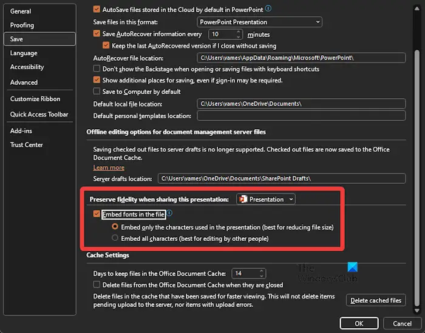This screenshot has width=425, height=333.
Task: Toggle Show additional places for saving
Action: 97,80
